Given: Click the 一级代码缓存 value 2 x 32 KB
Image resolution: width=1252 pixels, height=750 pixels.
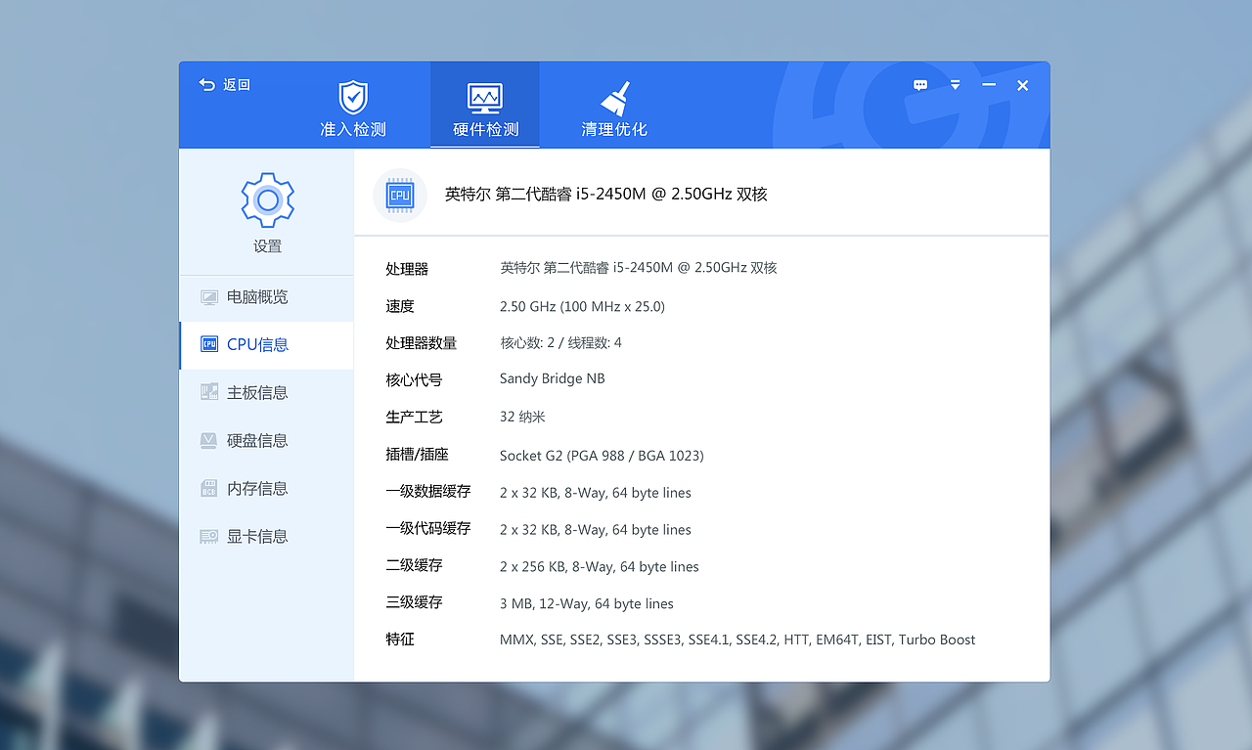Looking at the screenshot, I should click(x=595, y=530).
